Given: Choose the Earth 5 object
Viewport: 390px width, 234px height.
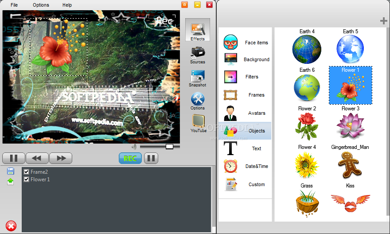Looking at the screenshot, I should [350, 46].
